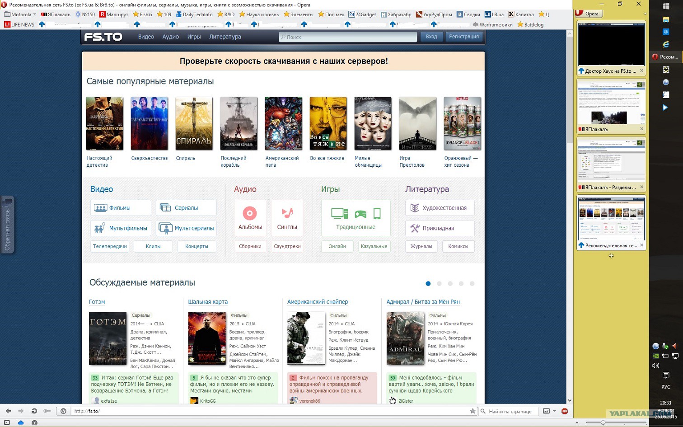
Task: Open the Готэм discussion link
Action: click(97, 302)
